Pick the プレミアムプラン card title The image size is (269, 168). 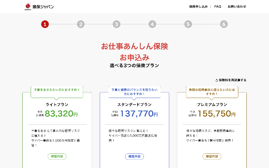pos(212,104)
